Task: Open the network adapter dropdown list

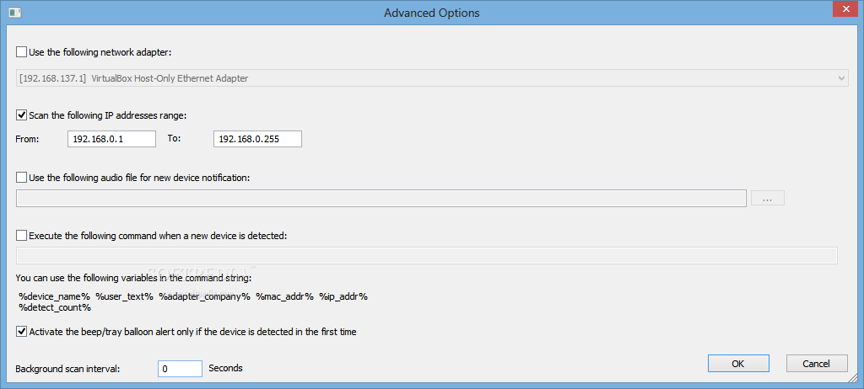Action: click(433, 78)
